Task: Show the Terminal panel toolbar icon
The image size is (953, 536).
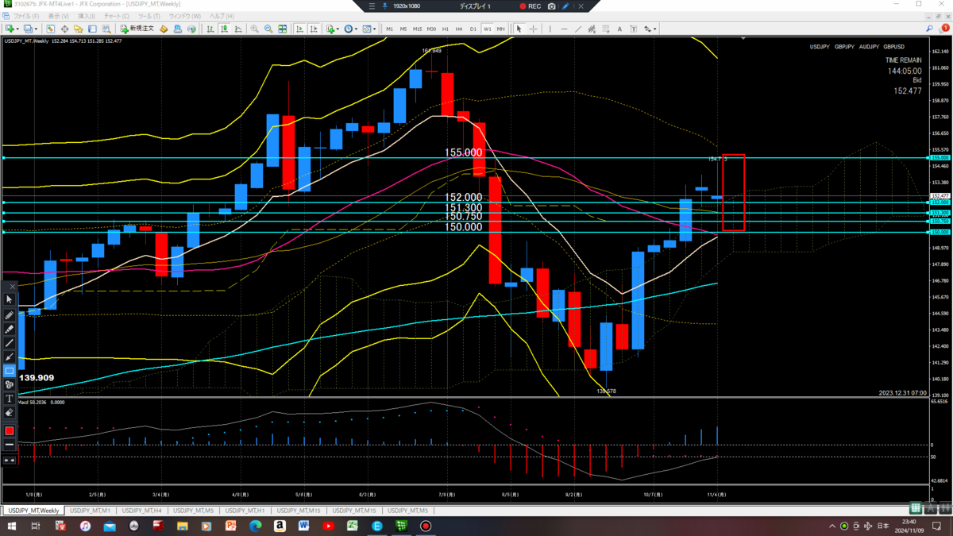Action: pyautogui.click(x=92, y=29)
